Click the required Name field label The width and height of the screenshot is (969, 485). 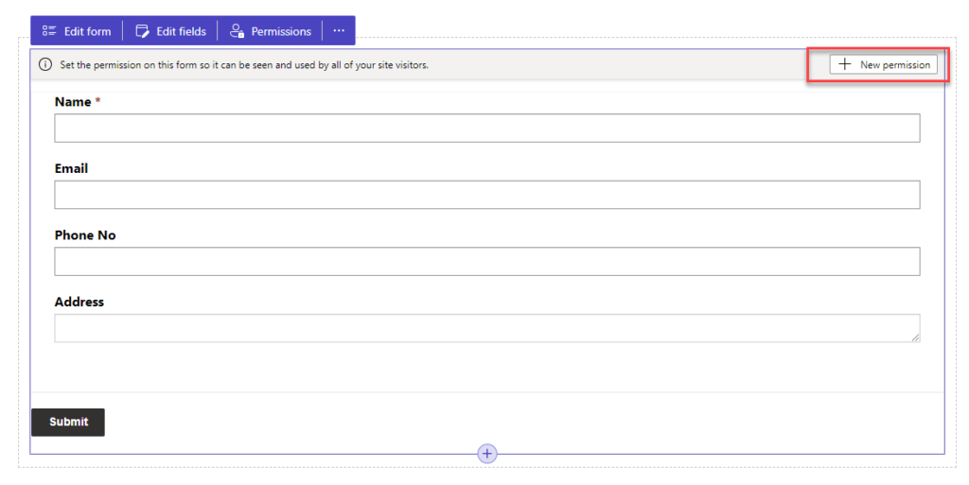tap(73, 102)
